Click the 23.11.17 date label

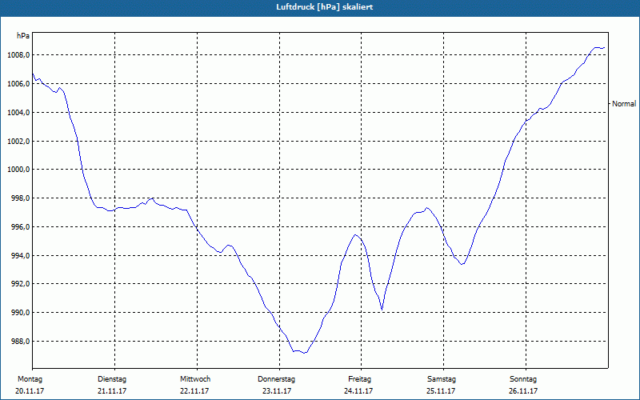pos(277,391)
